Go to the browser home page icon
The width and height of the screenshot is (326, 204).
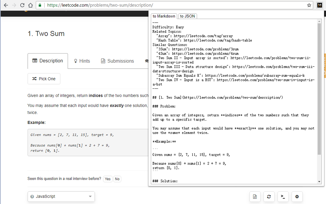click(30, 5)
